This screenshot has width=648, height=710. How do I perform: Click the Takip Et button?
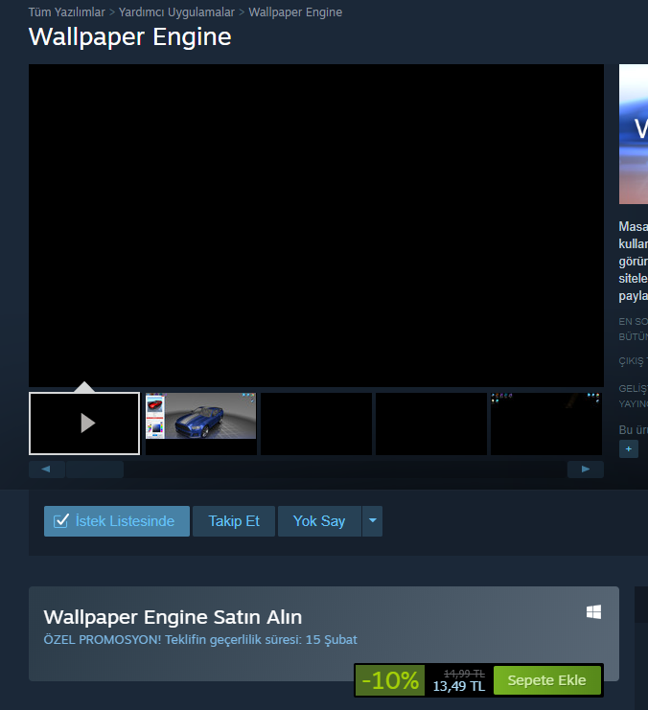pyautogui.click(x=234, y=521)
